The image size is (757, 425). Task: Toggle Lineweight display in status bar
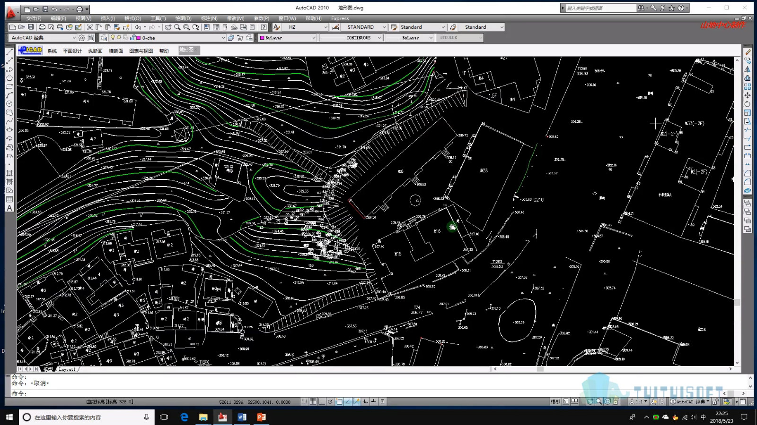click(374, 402)
